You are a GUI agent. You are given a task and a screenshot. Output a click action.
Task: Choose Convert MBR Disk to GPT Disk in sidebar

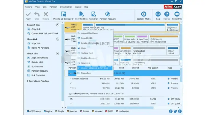[x=43, y=33]
